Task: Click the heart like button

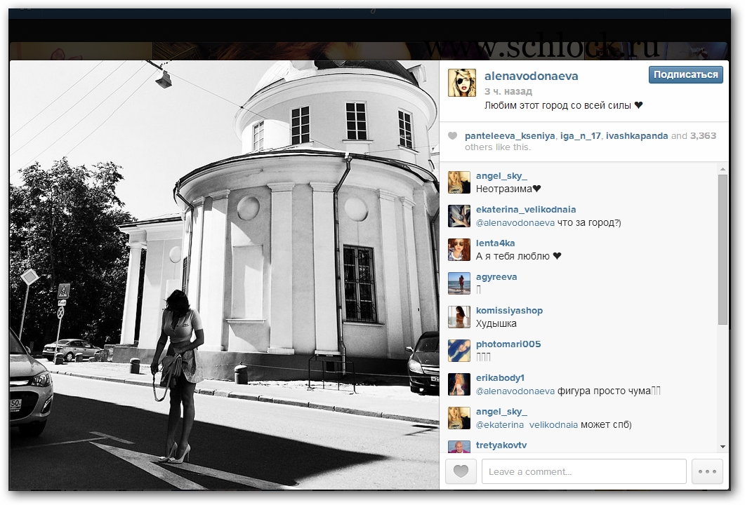Action: (x=461, y=471)
